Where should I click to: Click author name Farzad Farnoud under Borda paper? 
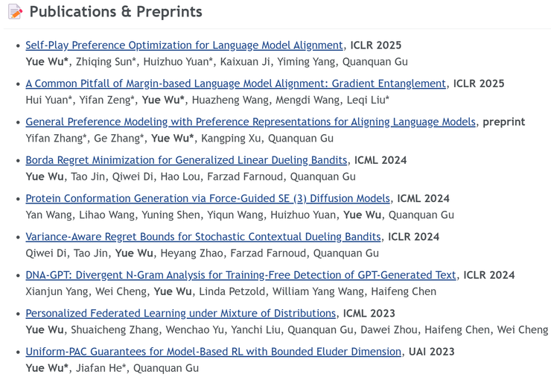245,177
